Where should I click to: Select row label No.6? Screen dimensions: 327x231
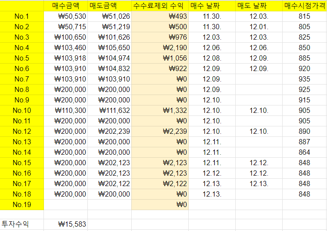22,68
